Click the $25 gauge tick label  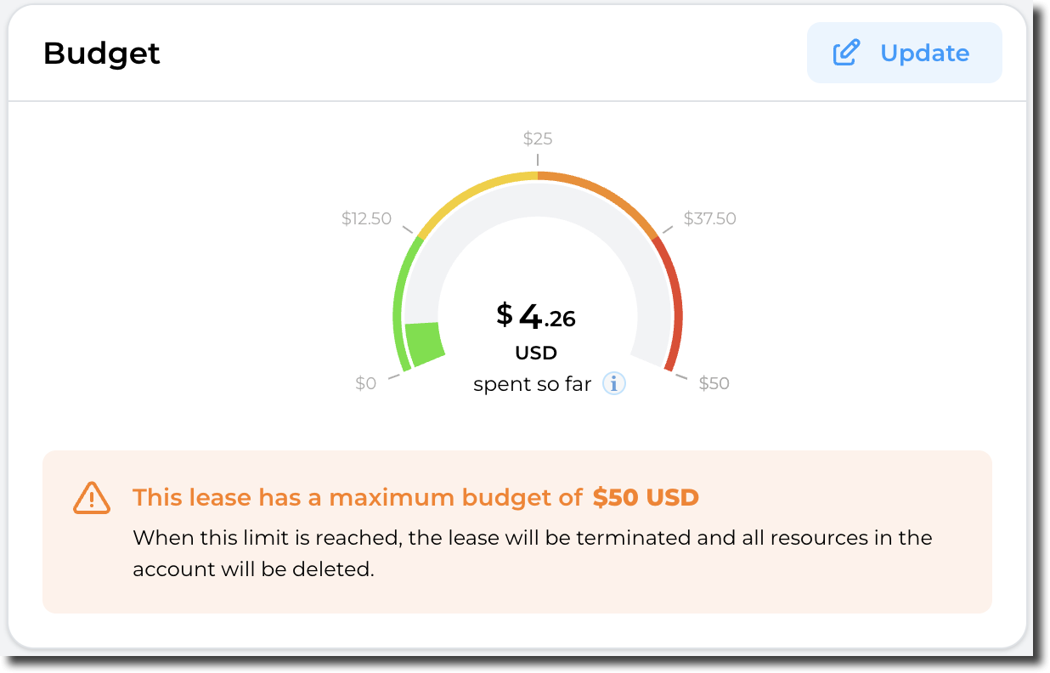click(538, 138)
